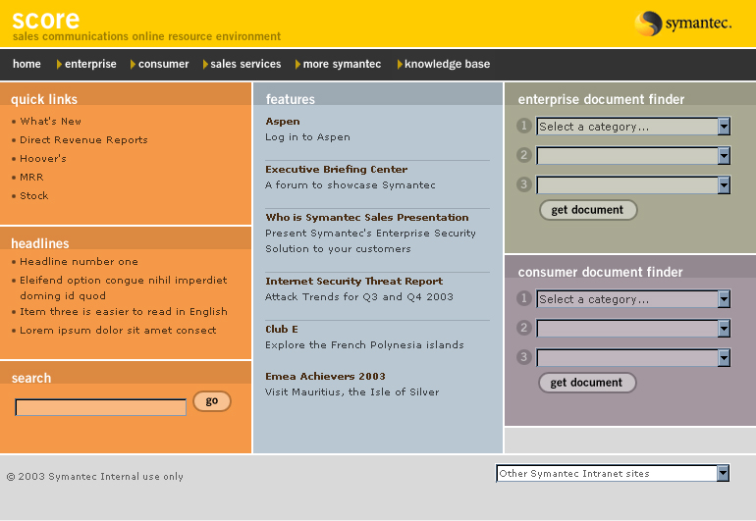Image resolution: width=756 pixels, height=521 pixels.
Task: Open the Eleifend option congue headline
Action: point(124,287)
